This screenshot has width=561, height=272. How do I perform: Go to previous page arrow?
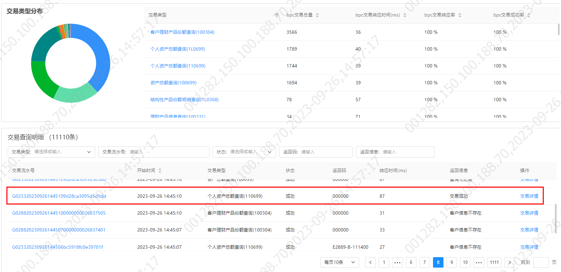(370, 262)
